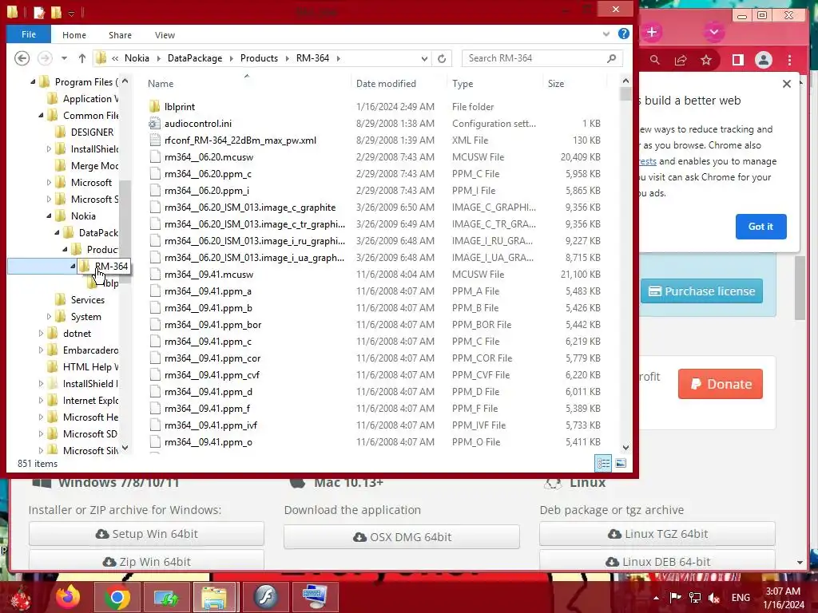
Task: Open the recent locations dropdown arrow
Action: (x=64, y=57)
